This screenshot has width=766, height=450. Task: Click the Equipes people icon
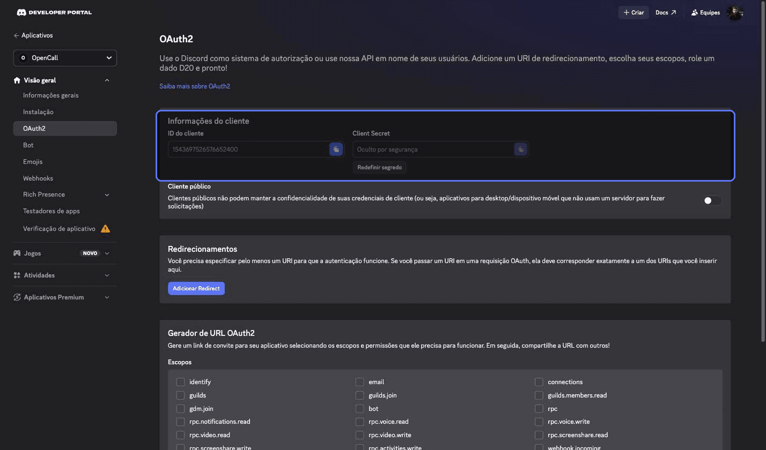tap(695, 12)
